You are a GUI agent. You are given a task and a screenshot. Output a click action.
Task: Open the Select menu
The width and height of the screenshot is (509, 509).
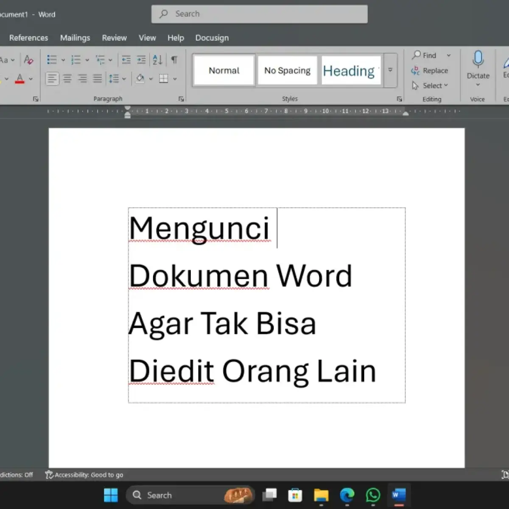pyautogui.click(x=430, y=86)
